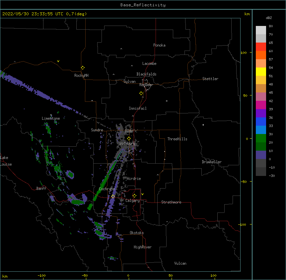Click the Drumheller label
This screenshot has height=280, width=286.
click(212, 162)
